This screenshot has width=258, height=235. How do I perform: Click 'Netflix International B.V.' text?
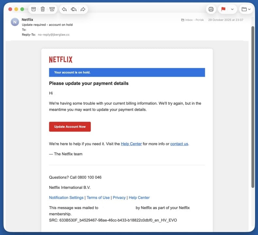(x=70, y=187)
